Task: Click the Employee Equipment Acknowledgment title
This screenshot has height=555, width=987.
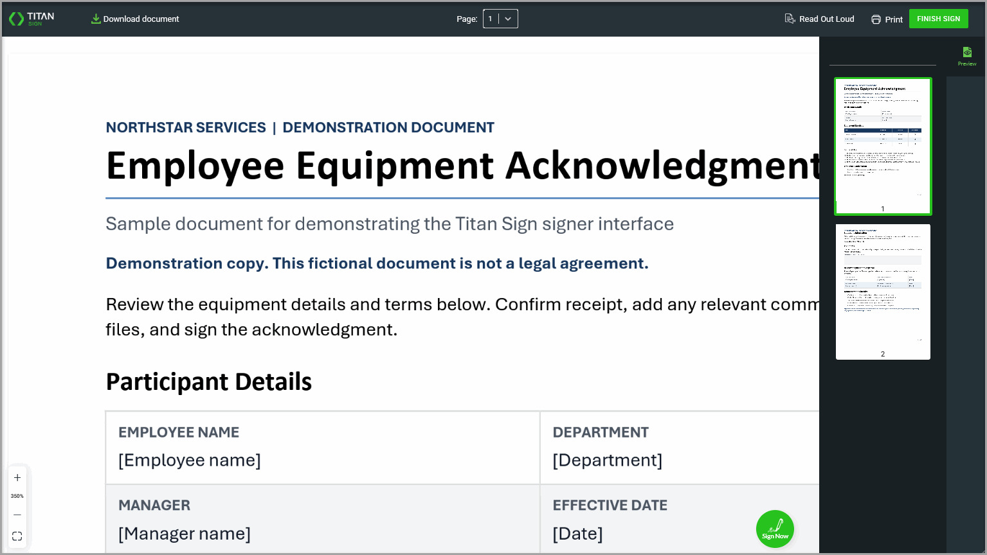Action: 462,166
